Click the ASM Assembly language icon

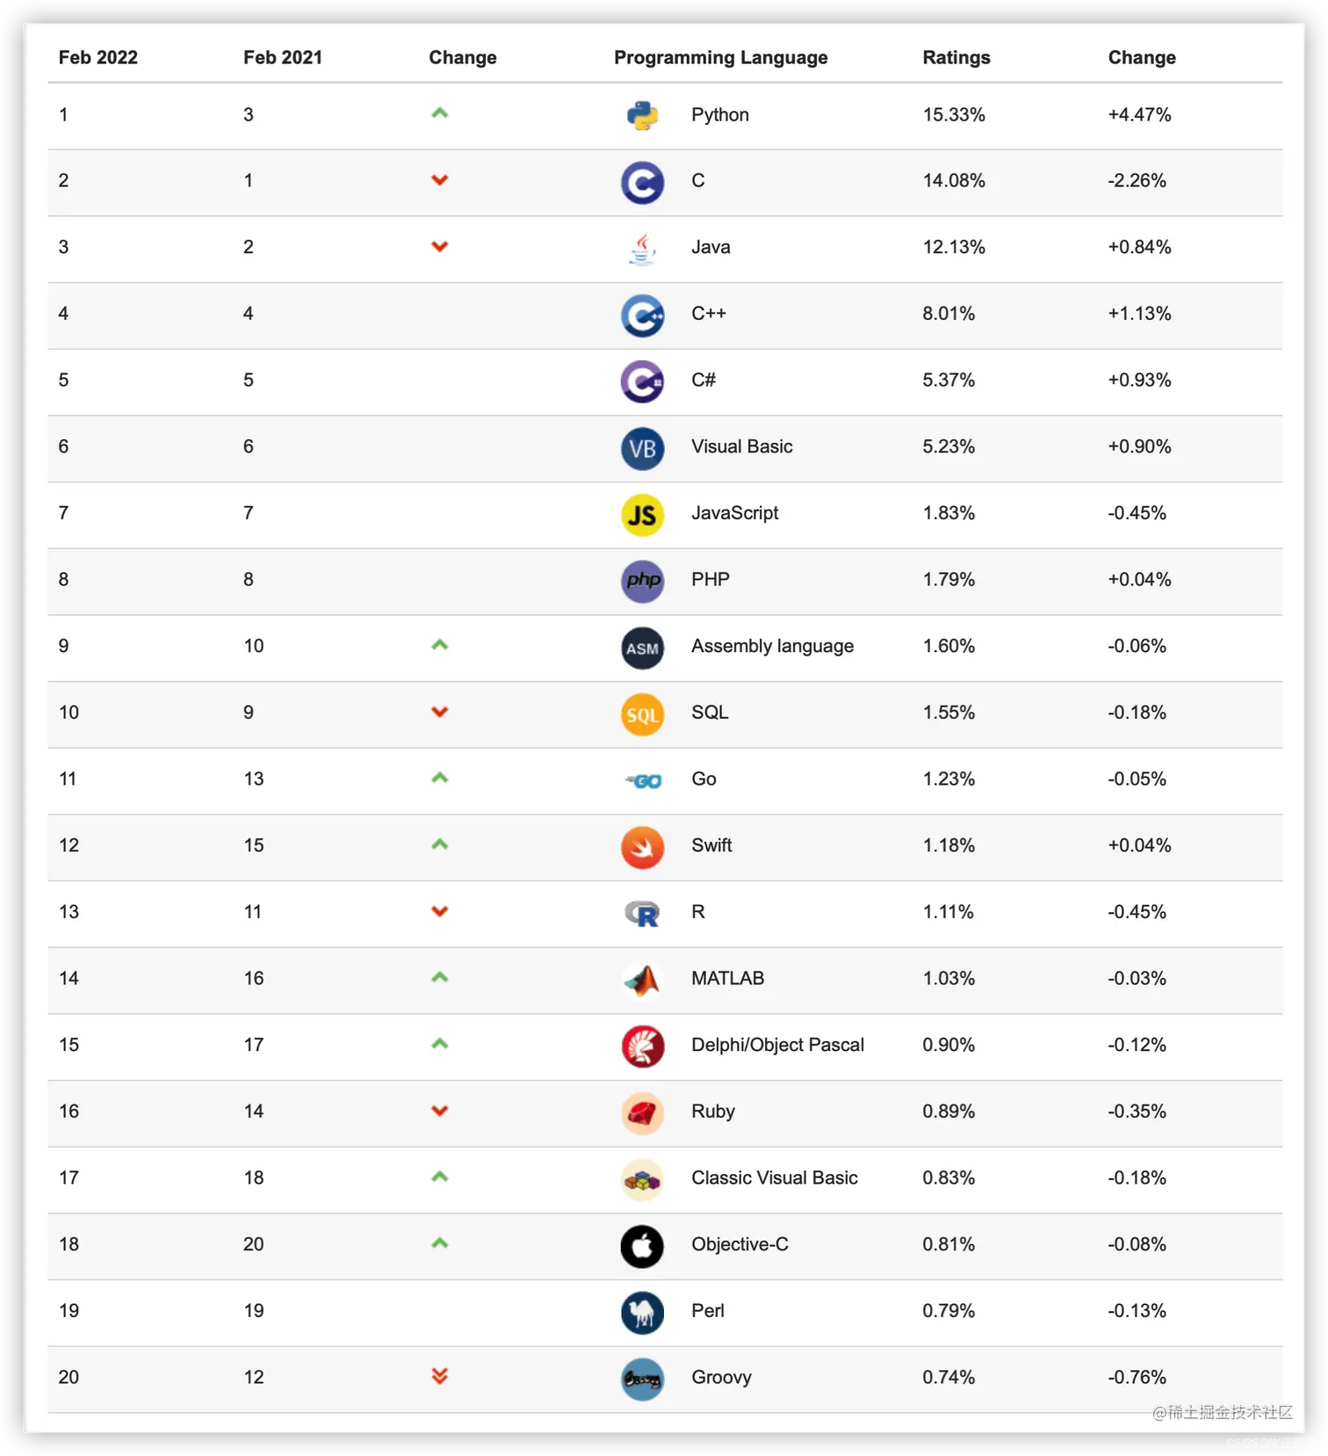tap(642, 648)
